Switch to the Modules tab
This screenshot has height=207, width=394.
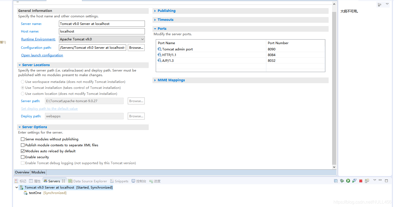coord(38,172)
